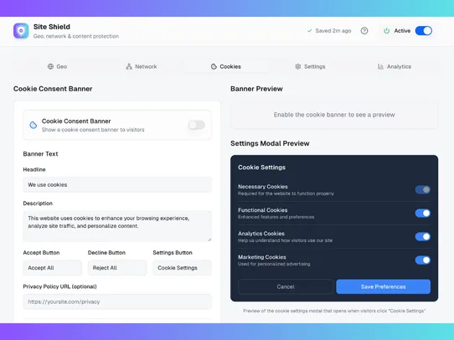Click the Site Shield logo icon

pos(21,31)
